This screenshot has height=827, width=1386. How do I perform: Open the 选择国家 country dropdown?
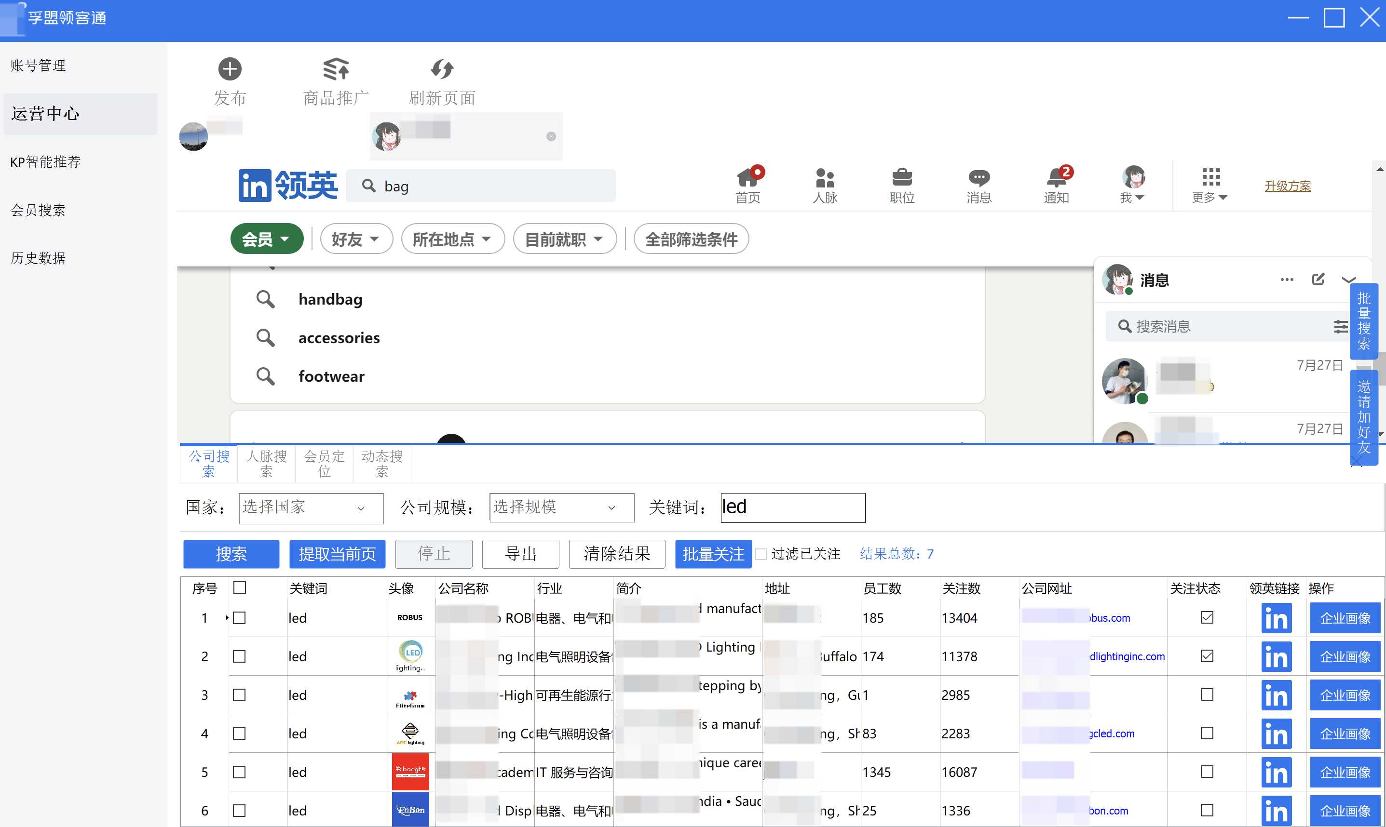click(x=310, y=507)
